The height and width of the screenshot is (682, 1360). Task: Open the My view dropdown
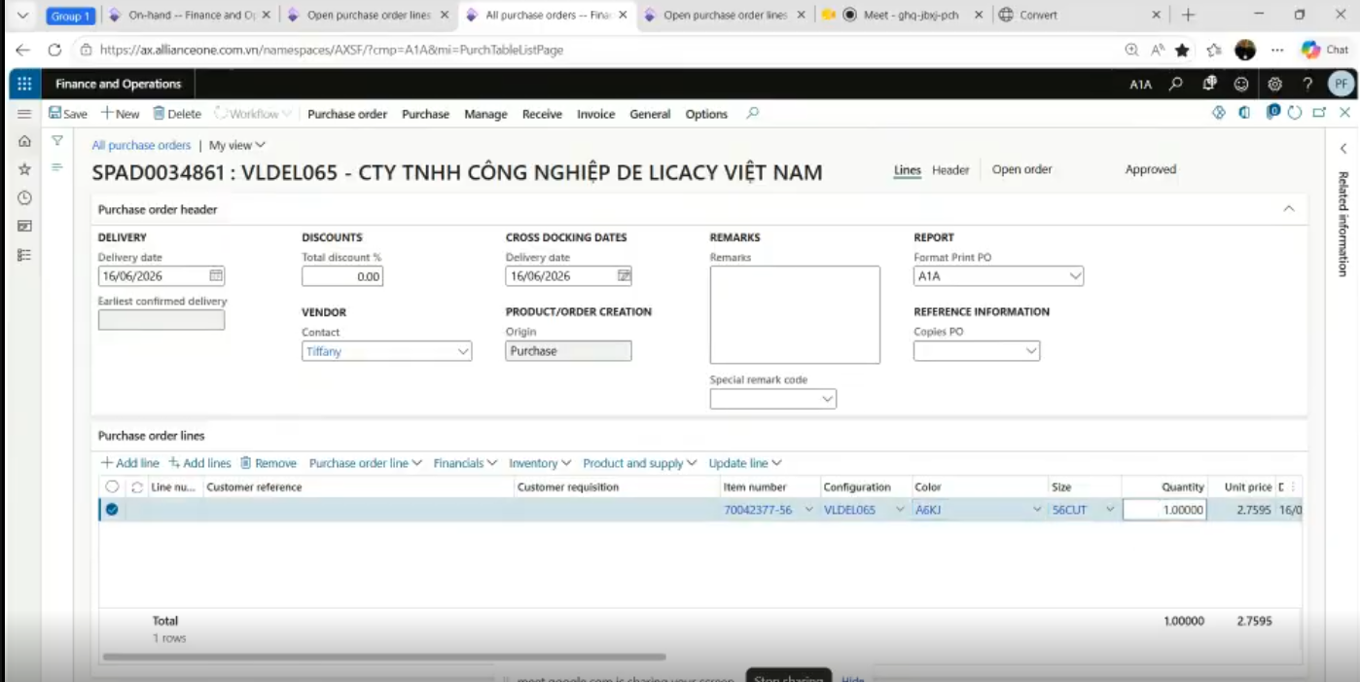coord(237,145)
